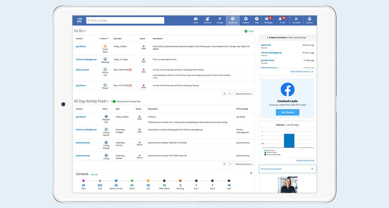This screenshot has height=208, width=389.
Task: Sort To Do table by Status header
Action: pos(142,39)
